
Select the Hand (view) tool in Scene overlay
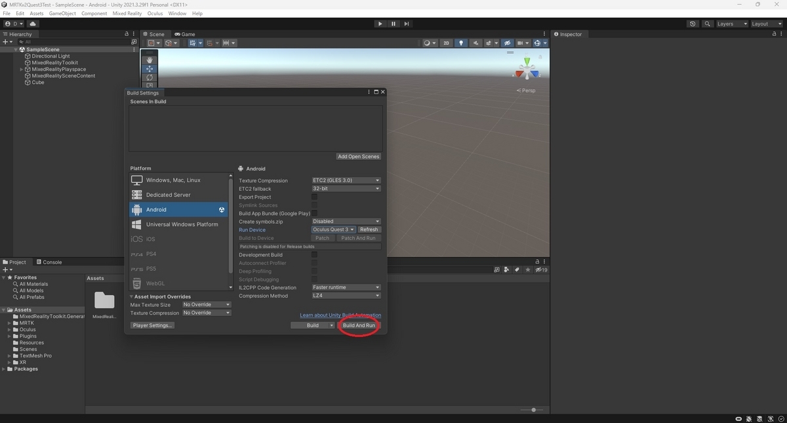click(x=150, y=60)
